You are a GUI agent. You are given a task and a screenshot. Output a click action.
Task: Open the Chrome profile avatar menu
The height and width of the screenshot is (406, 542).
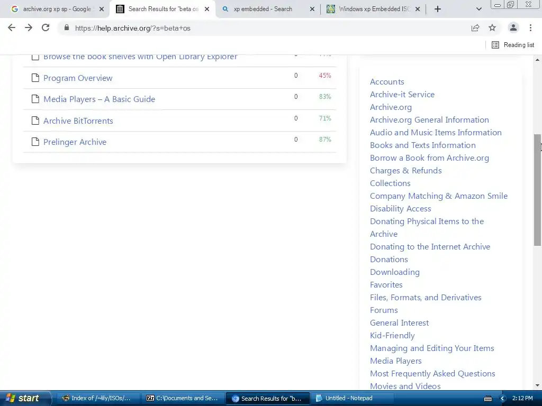coord(513,27)
